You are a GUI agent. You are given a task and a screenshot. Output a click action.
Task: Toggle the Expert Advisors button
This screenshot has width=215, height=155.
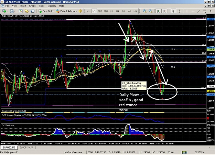pos(66,11)
